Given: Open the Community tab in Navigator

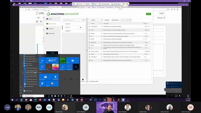Looking at the screenshot, I should point(50,33).
